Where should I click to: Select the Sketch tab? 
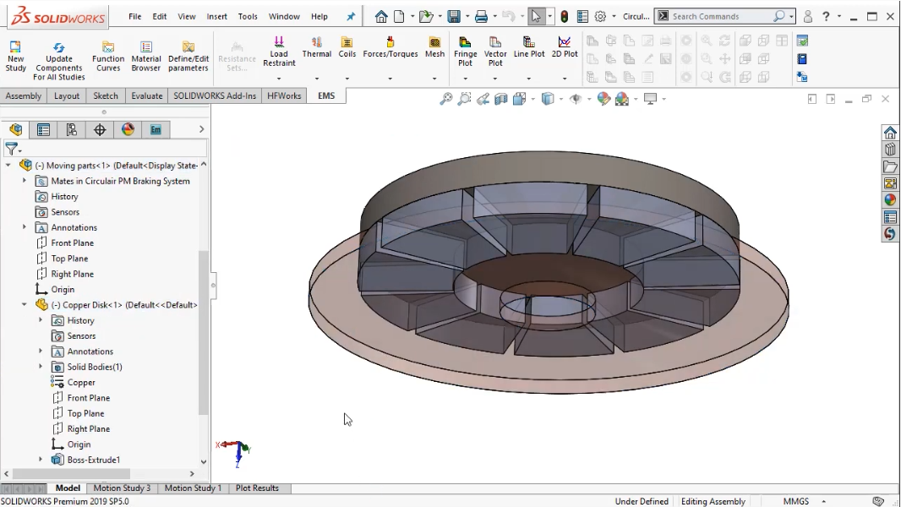click(105, 95)
